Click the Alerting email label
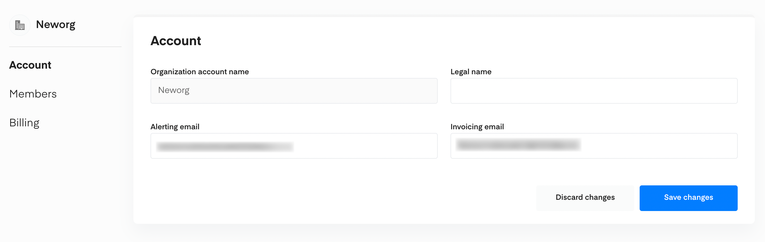This screenshot has width=765, height=242. (175, 127)
